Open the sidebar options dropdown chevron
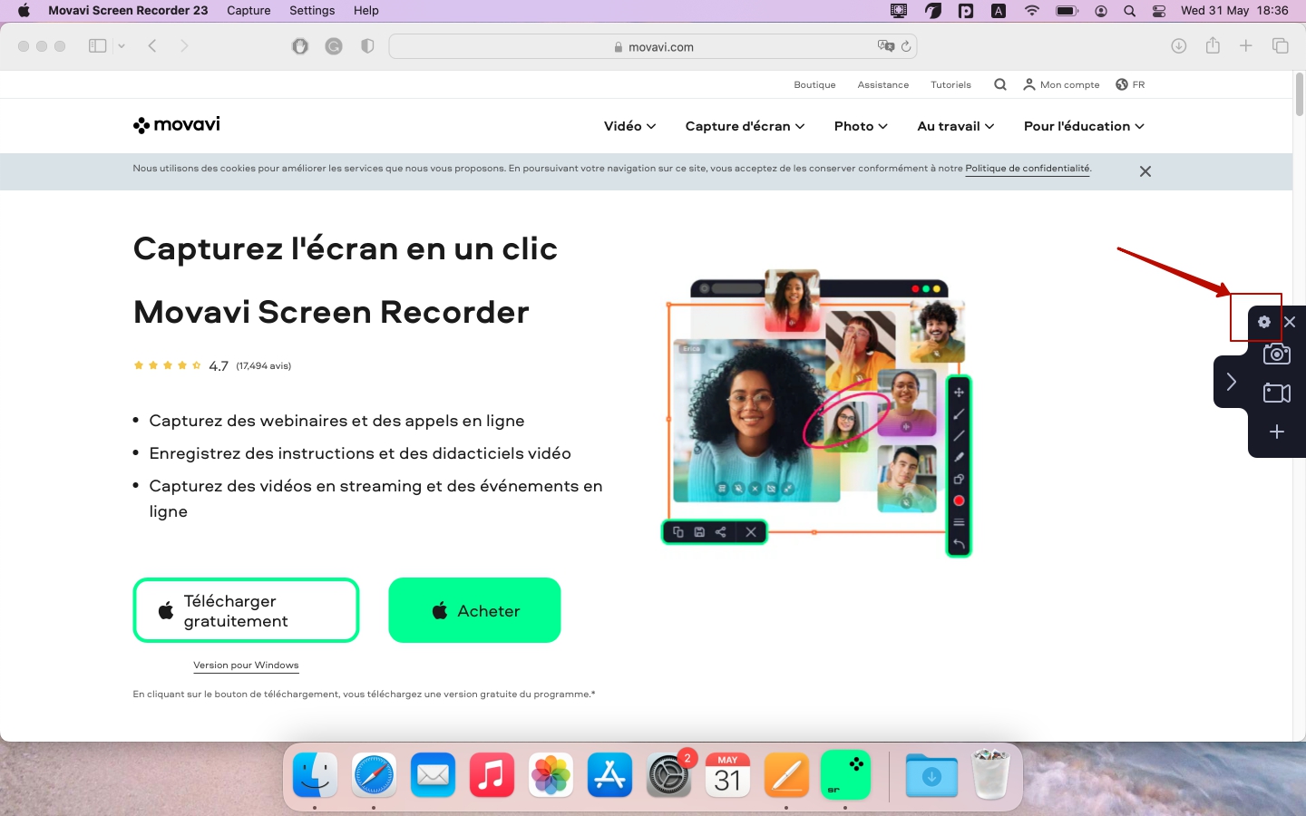 (x=122, y=45)
